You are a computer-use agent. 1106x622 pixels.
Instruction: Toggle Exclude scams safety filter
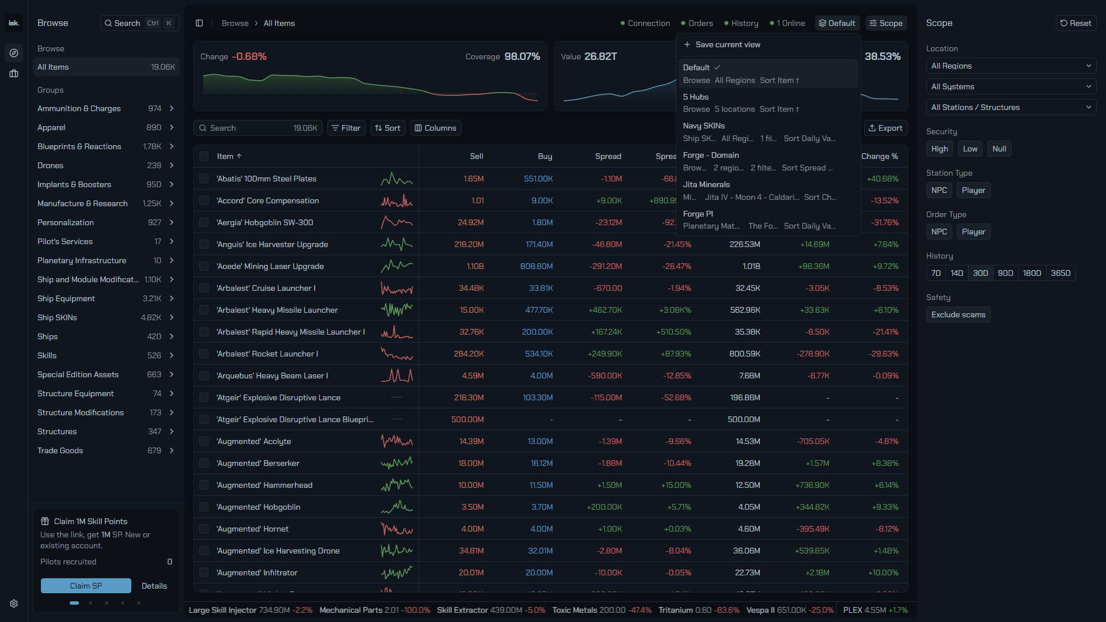click(x=959, y=314)
